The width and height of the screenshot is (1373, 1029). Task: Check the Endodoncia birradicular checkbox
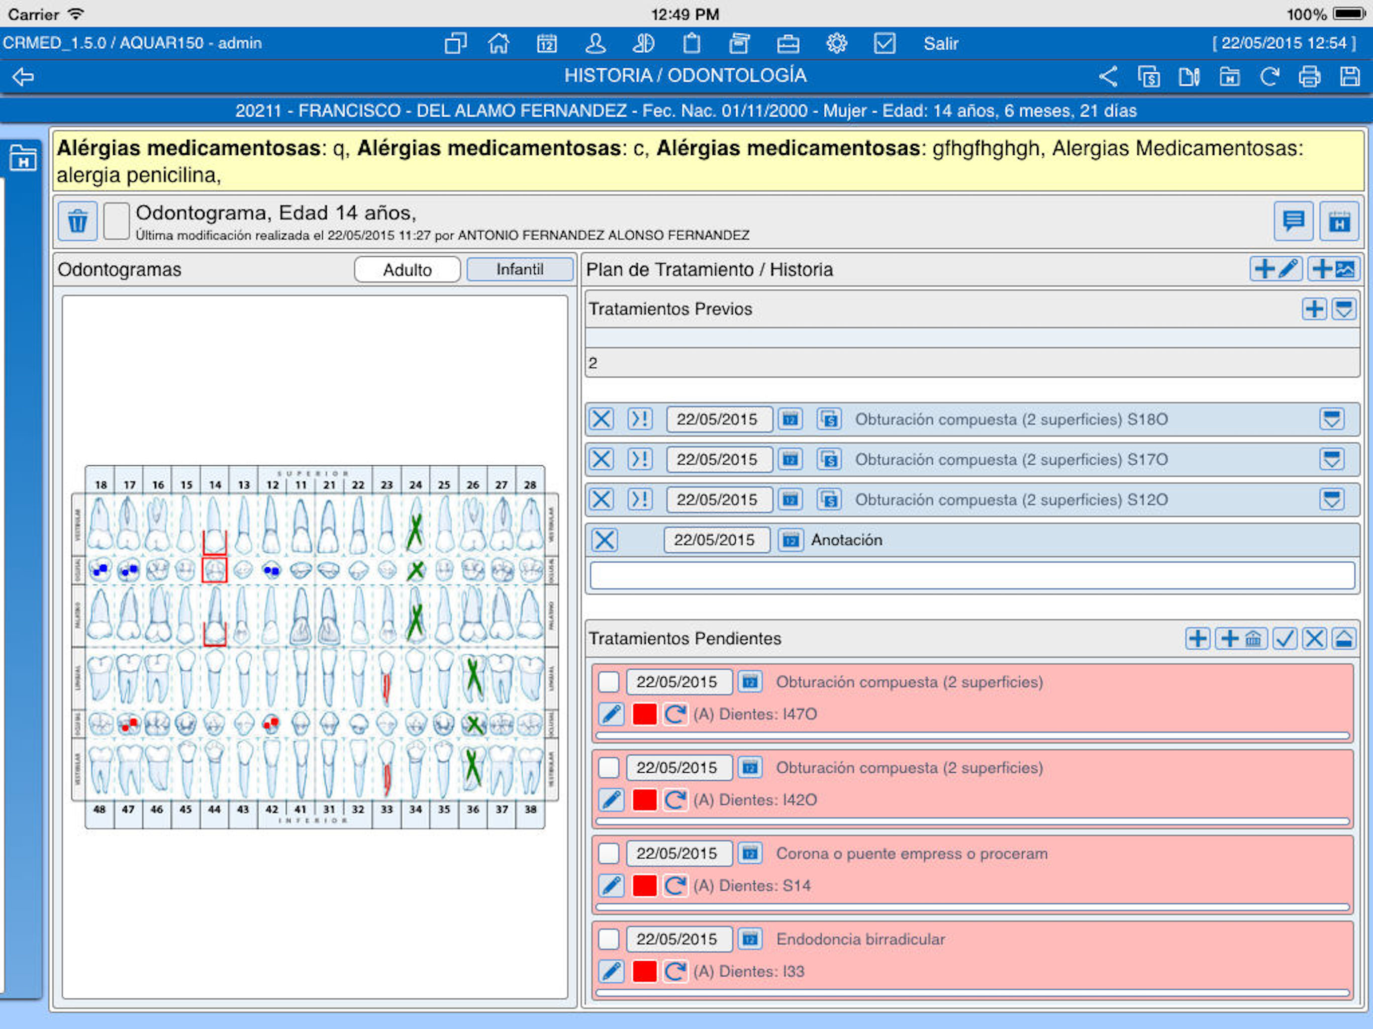[608, 939]
